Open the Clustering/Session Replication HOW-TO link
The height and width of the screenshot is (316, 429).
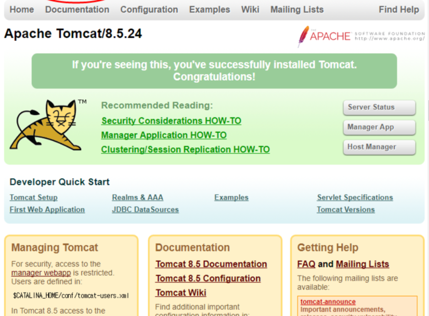[186, 150]
